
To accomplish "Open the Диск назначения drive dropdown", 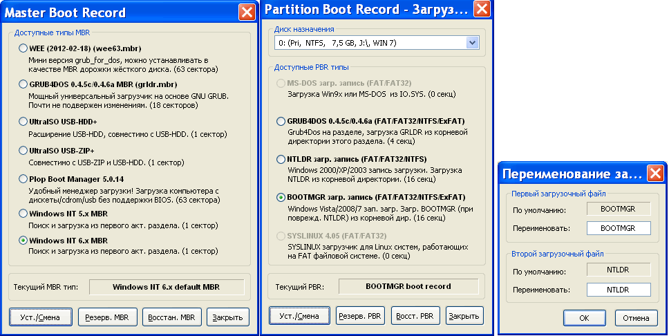I will (473, 43).
